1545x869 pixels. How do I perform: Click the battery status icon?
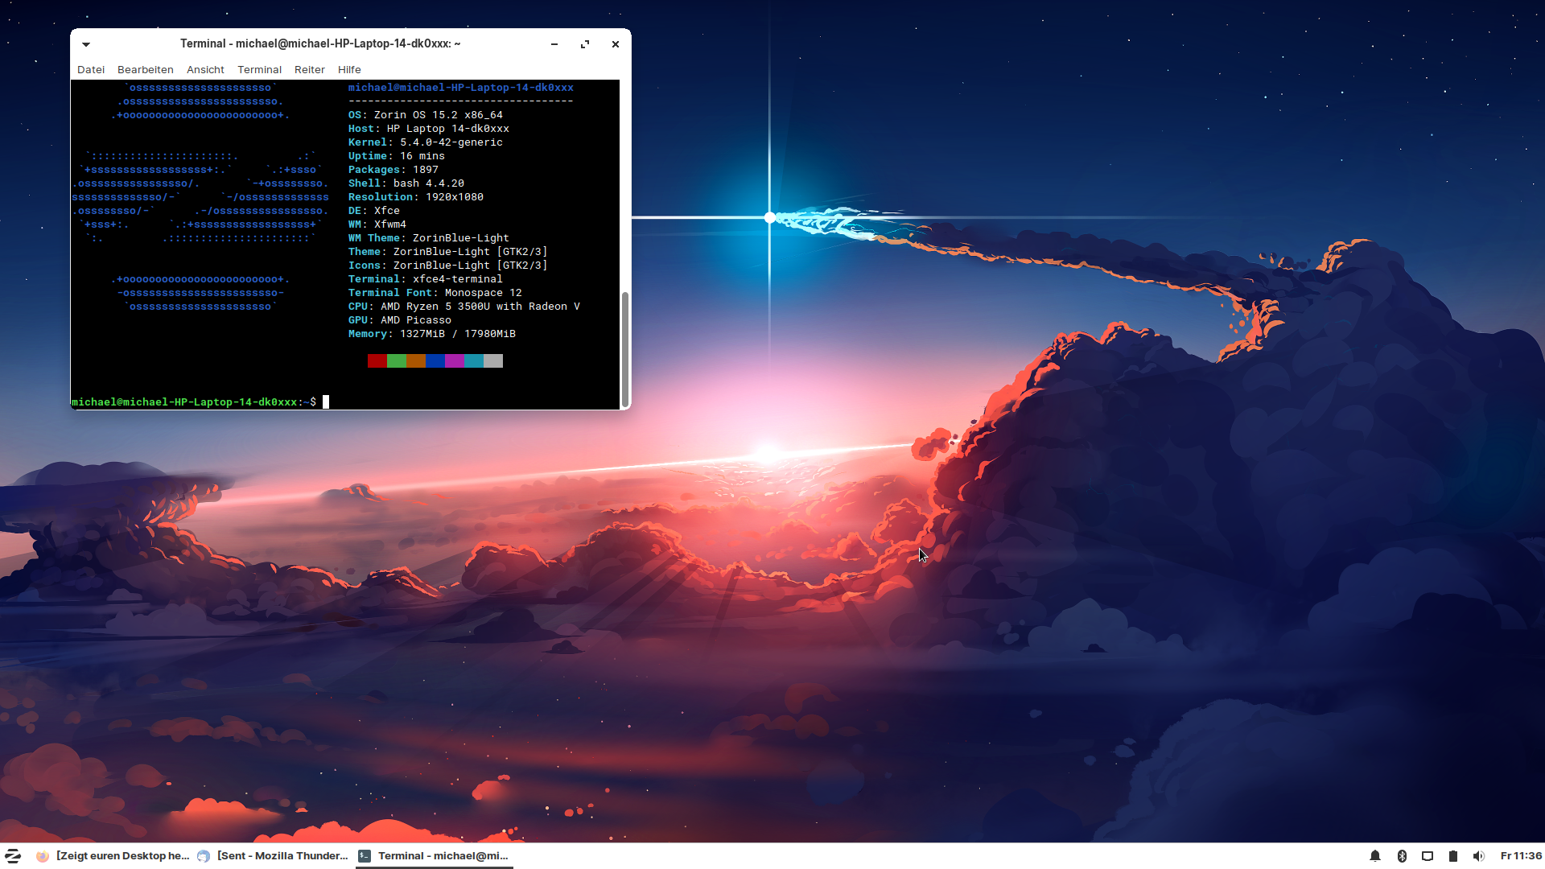pos(1453,856)
